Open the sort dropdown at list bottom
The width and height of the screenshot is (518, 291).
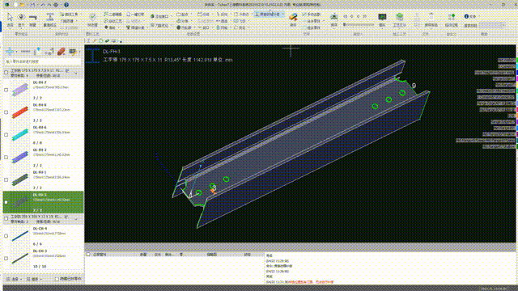tap(34, 279)
